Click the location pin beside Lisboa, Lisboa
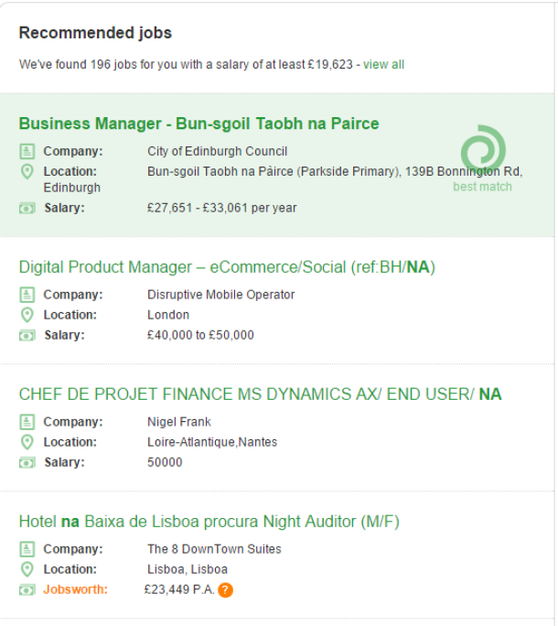 [x=27, y=569]
